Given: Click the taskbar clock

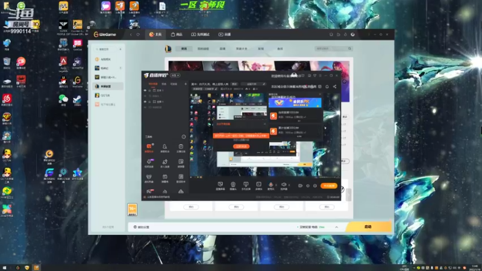Looking at the screenshot, I should (475, 267).
